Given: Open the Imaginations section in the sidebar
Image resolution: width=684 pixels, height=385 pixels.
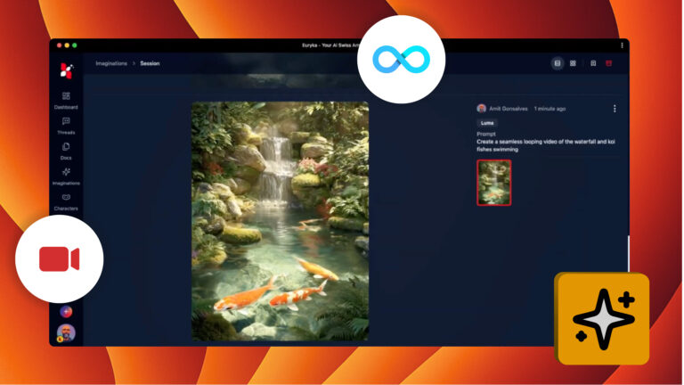Looking at the screenshot, I should pyautogui.click(x=66, y=176).
